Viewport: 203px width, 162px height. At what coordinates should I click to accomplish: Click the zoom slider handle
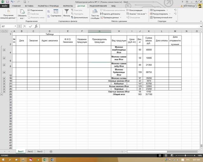(186, 156)
